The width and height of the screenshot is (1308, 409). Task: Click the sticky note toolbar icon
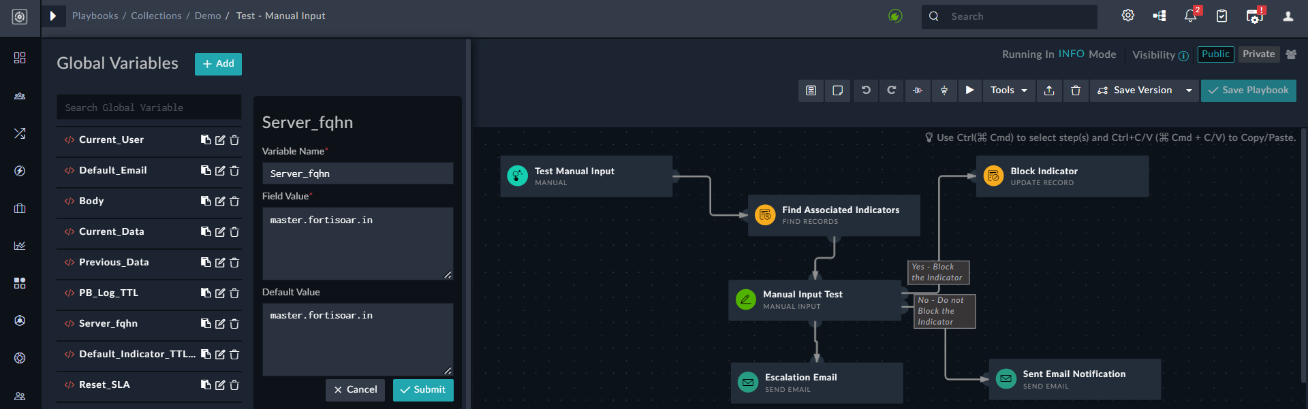click(x=838, y=90)
